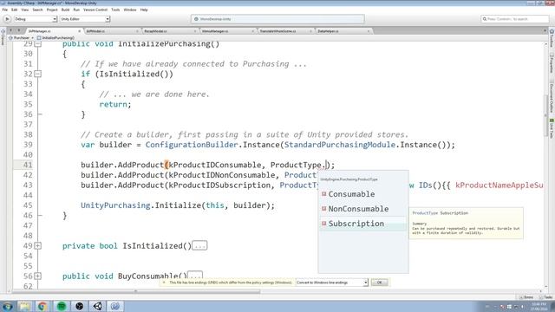This screenshot has height=312, width=555.
Task: Open the Tools menu
Action: pyautogui.click(x=115, y=10)
